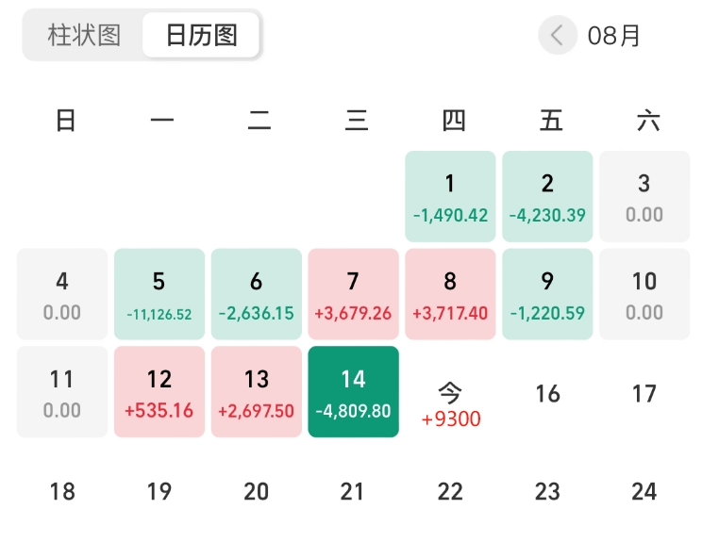Click the 三 Wednesday column header
This screenshot has height=542, width=719.
357,121
